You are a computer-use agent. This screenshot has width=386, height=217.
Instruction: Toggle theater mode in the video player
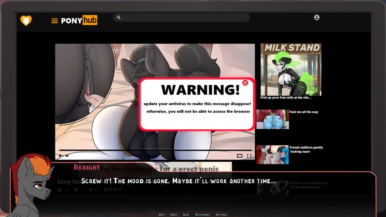tap(239, 156)
